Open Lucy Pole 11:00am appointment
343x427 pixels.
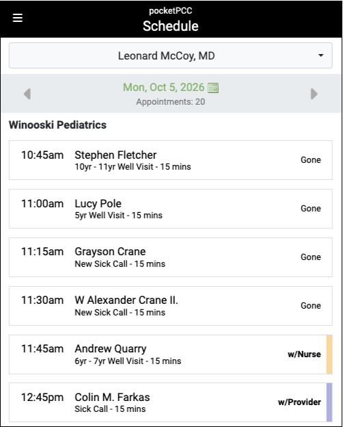point(171,209)
